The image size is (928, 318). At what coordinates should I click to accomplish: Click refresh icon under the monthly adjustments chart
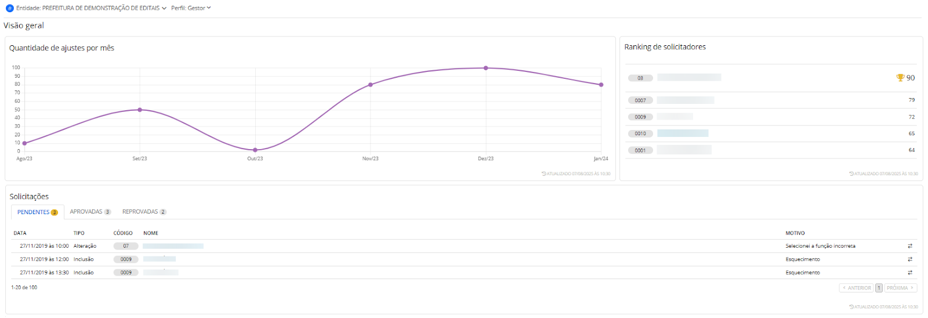tap(544, 174)
